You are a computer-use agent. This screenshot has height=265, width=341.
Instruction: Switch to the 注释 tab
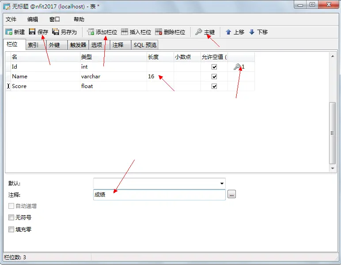click(x=120, y=45)
